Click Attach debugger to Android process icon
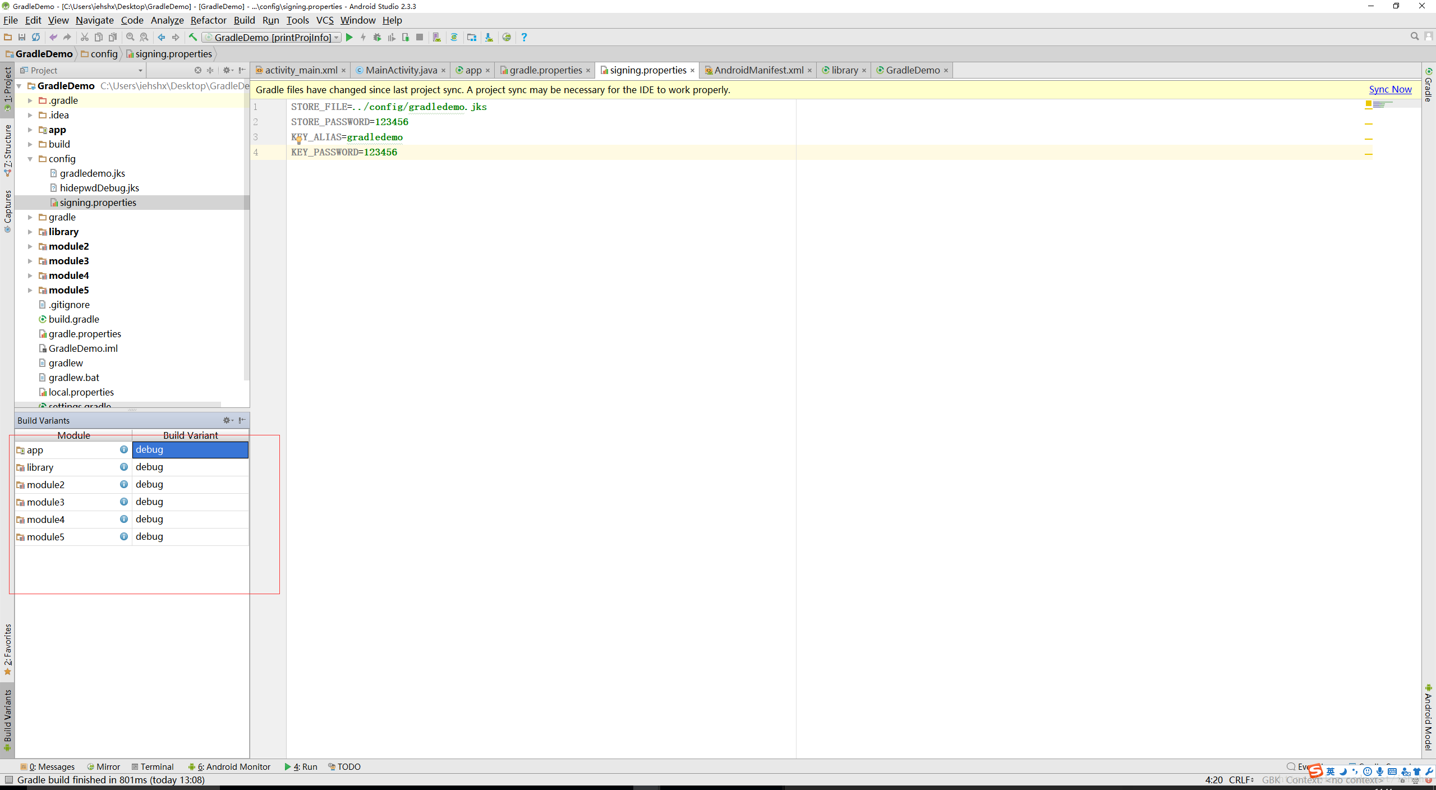Screen dimensions: 1436x790 [406, 37]
